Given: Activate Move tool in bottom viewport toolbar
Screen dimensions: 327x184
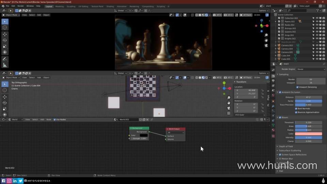Looking at the screenshot, I should coord(5,97).
